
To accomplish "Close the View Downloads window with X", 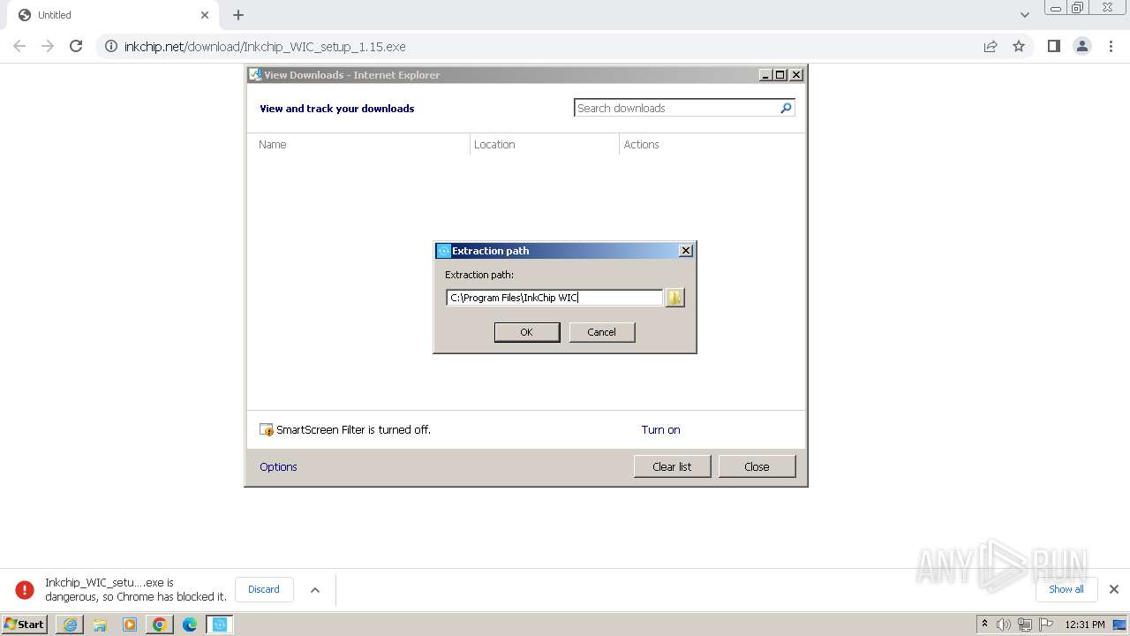I will (796, 75).
